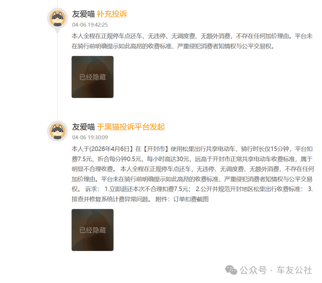Open 友爱喵 username in the 补充投诉 post
The height and width of the screenshot is (283, 322).
83,14
